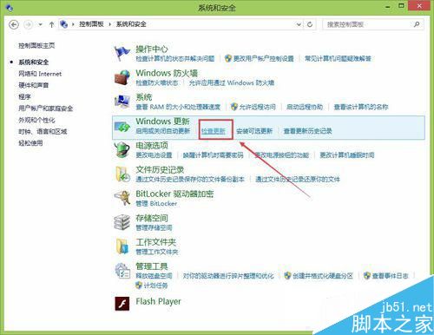Screen dimensions: 434x335
Task: Click the control panel icon in address bar
Action: click(x=63, y=24)
